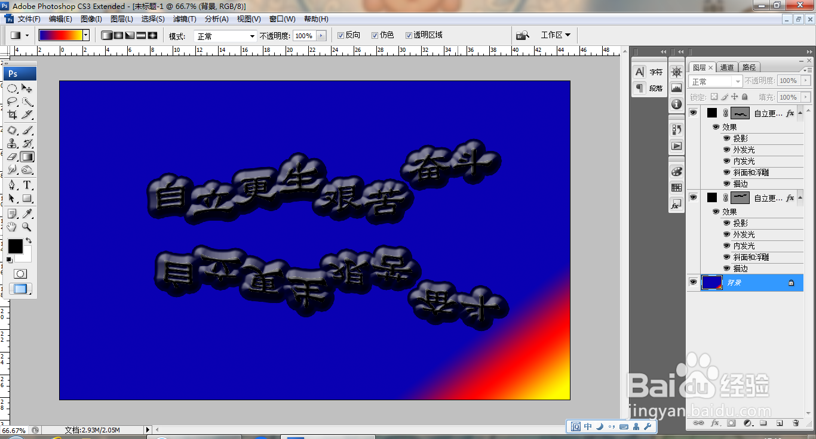This screenshot has height=439, width=816.
Task: Choose the radial gradient style
Action: (x=118, y=35)
